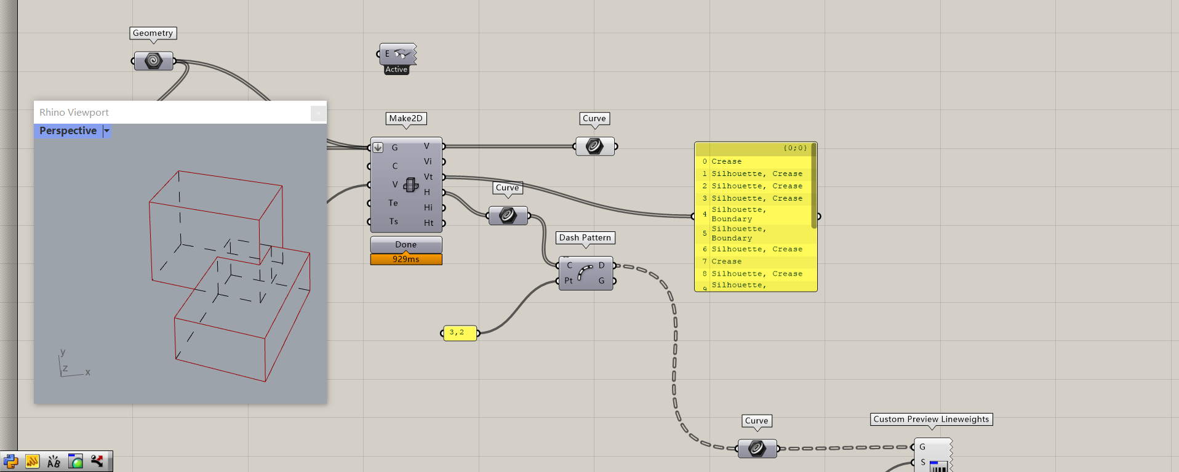Select the Geometry parameter hexagon icon
The width and height of the screenshot is (1179, 472).
point(154,61)
